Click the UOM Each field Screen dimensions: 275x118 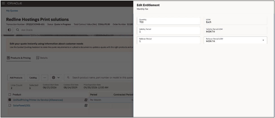(235, 21)
